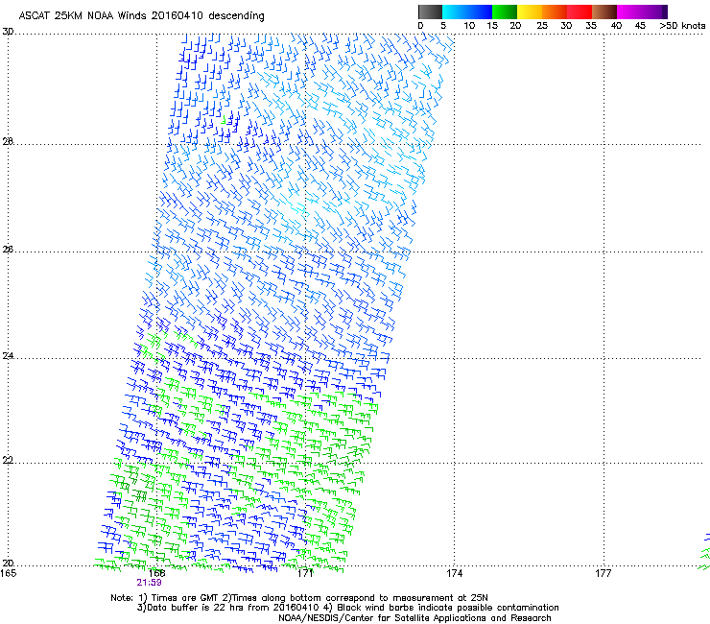The width and height of the screenshot is (710, 624).
Task: Click latitude label 30
Action: pos(8,32)
